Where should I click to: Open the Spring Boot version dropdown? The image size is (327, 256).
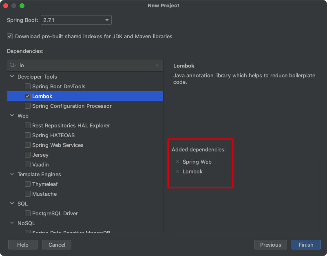click(x=76, y=20)
